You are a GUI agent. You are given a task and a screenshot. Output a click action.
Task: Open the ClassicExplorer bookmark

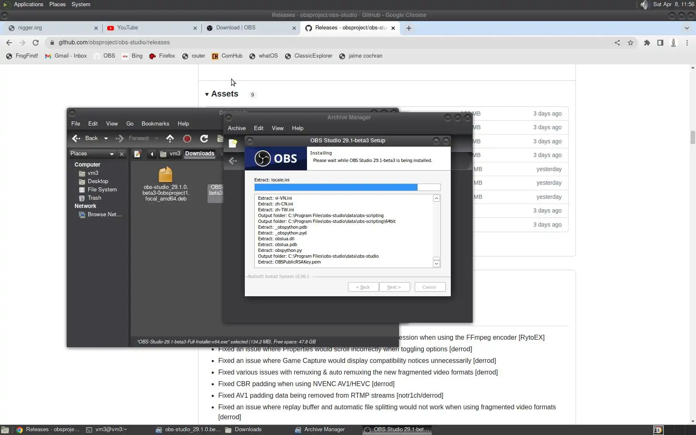(x=309, y=56)
